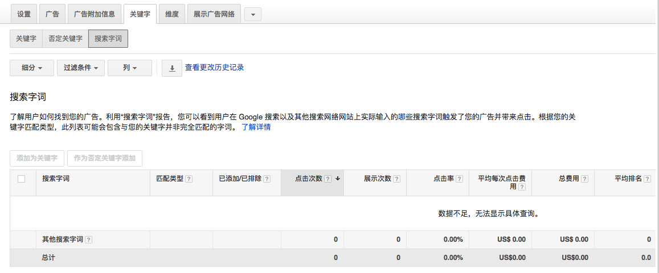Click help icon next to 总费用
This screenshot has width=659, height=273.
click(x=584, y=179)
